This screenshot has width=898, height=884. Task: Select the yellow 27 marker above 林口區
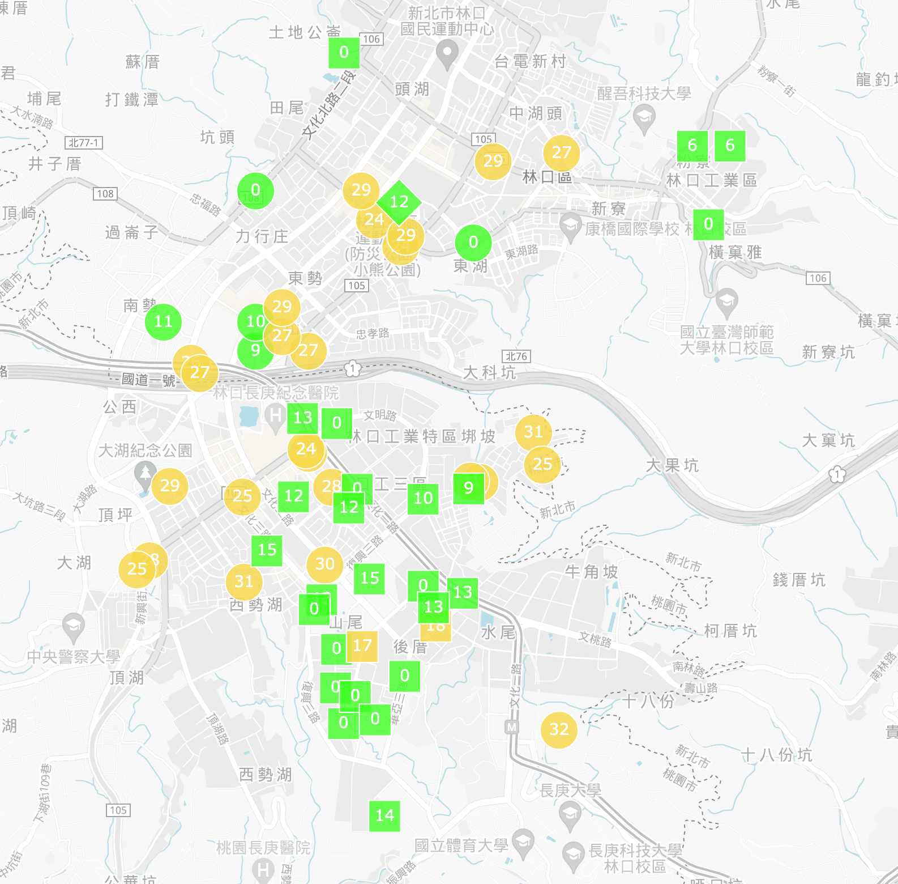click(561, 152)
